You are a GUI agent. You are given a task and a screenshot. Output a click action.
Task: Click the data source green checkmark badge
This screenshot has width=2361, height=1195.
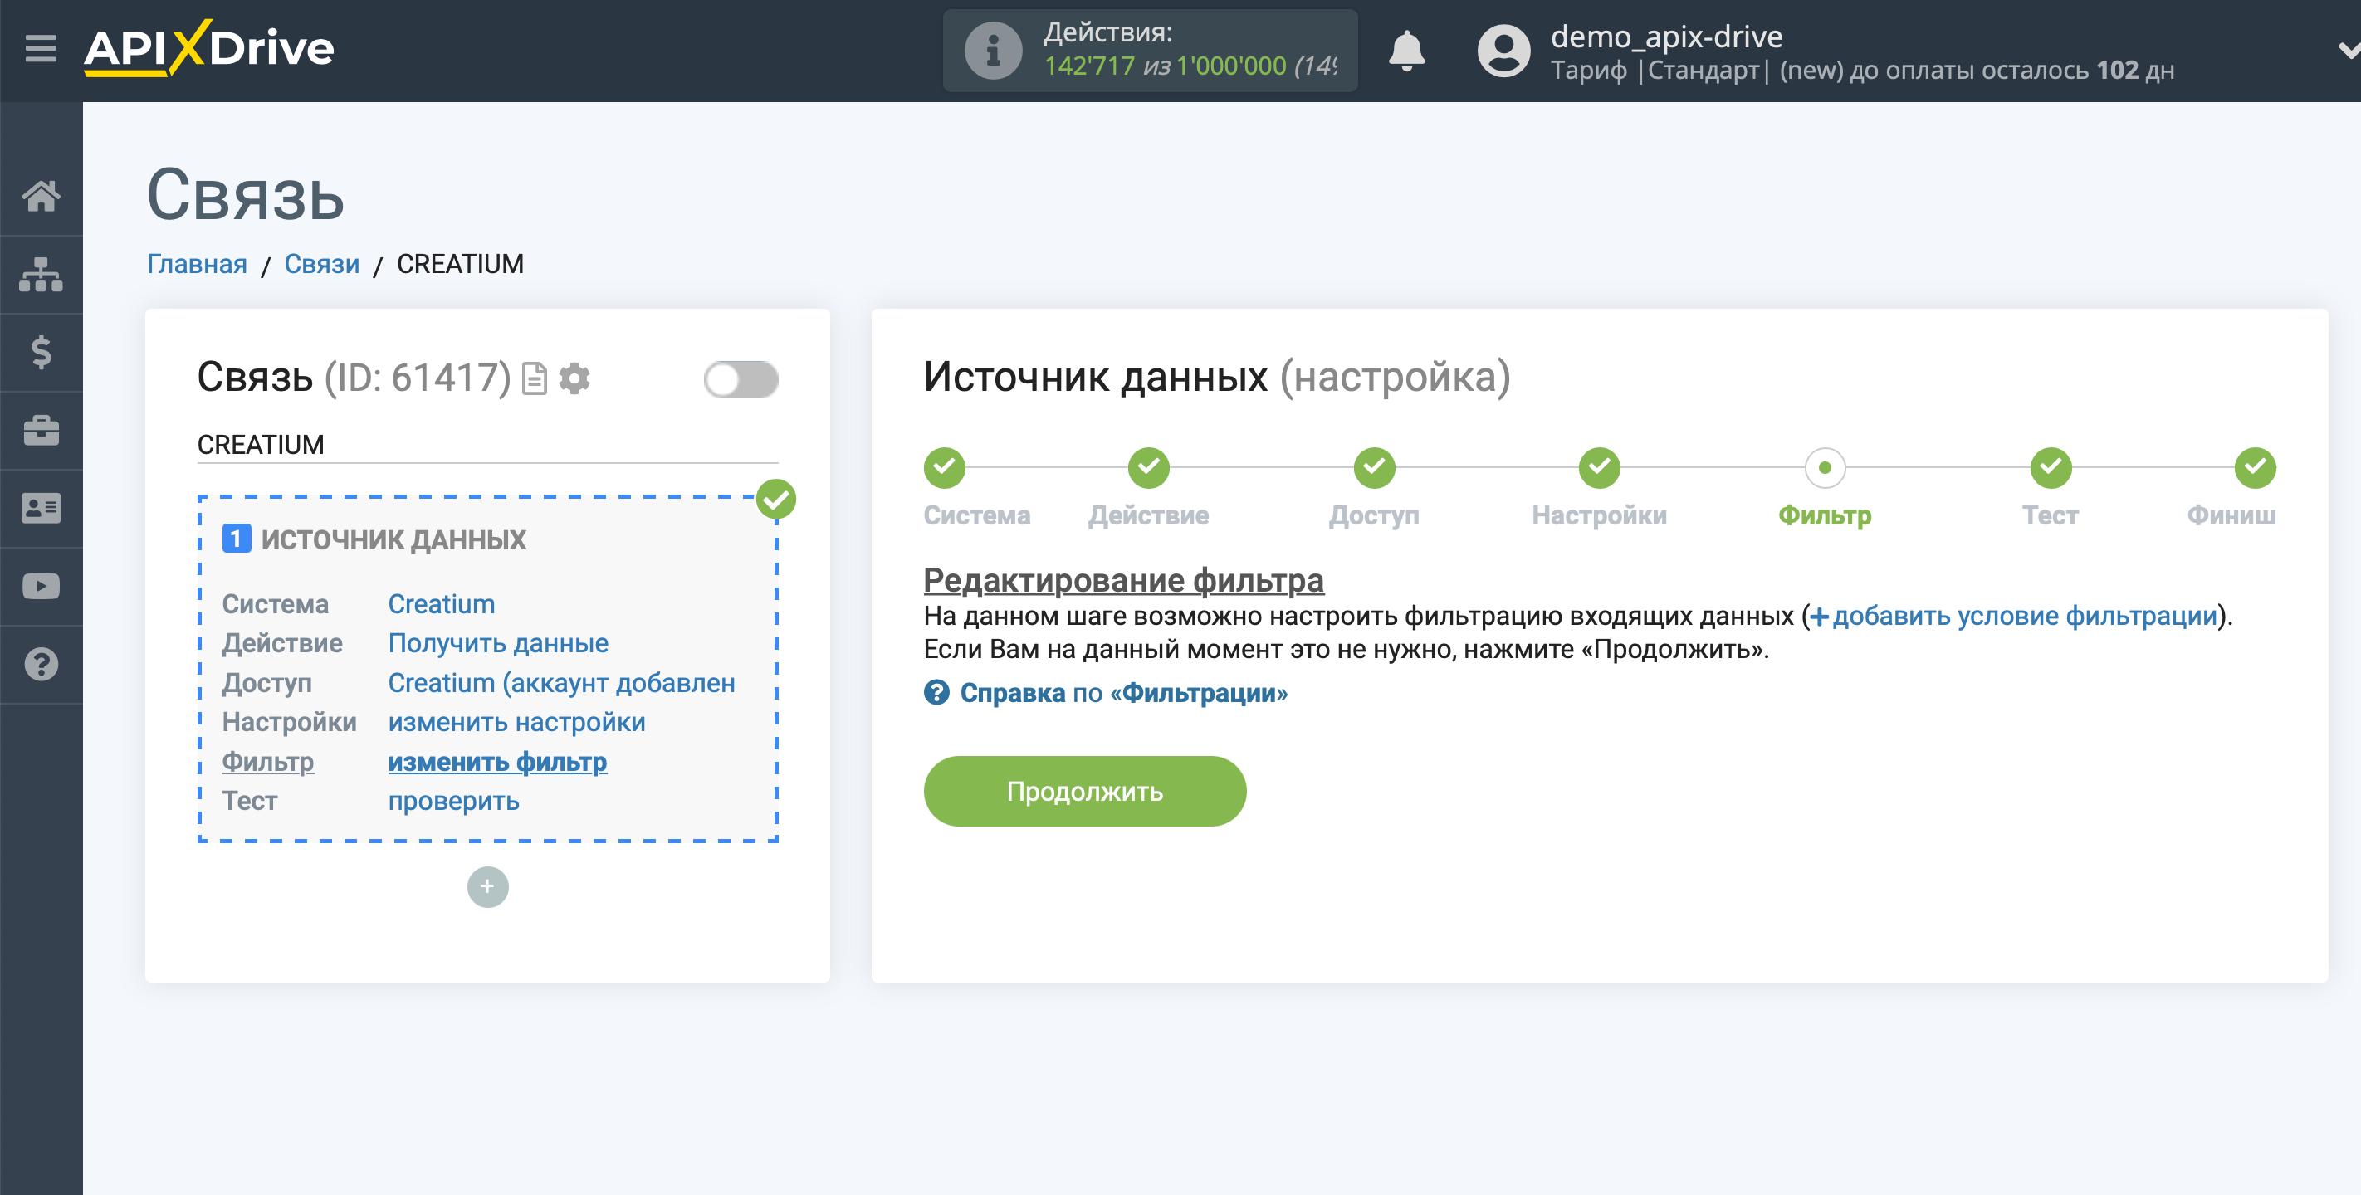tap(776, 500)
